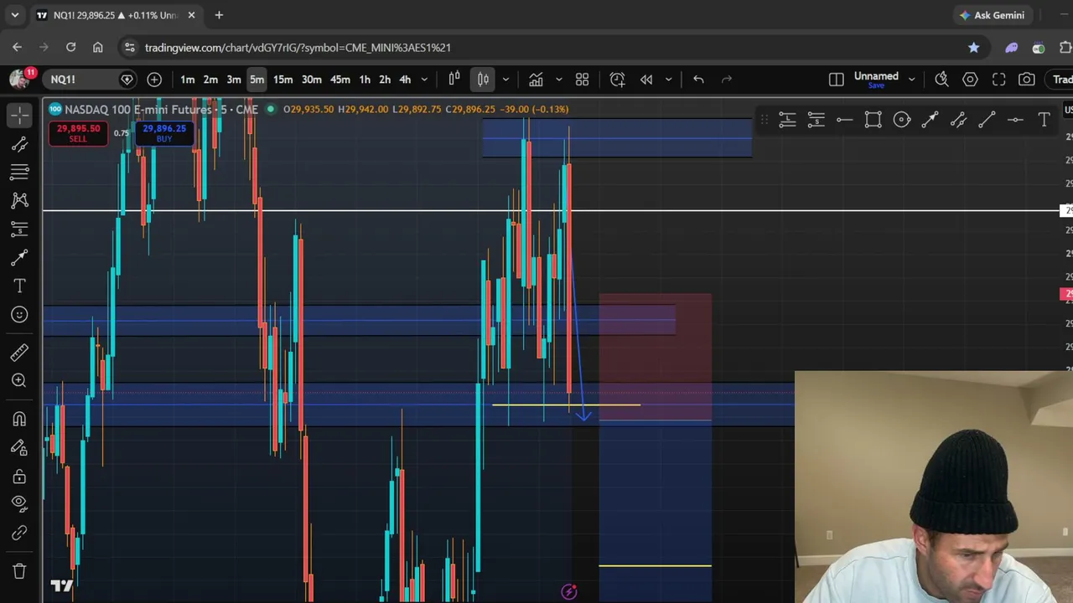This screenshot has width=1073, height=603.
Task: Select the trend line drawing tool
Action: click(x=19, y=144)
